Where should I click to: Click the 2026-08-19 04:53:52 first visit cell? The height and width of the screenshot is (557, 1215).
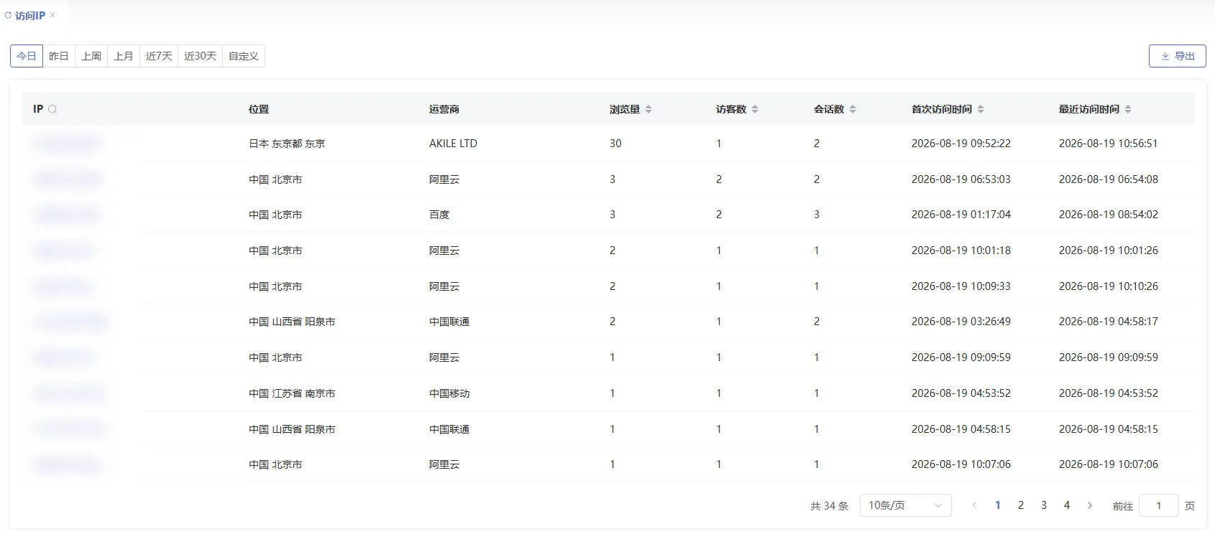pyautogui.click(x=961, y=393)
